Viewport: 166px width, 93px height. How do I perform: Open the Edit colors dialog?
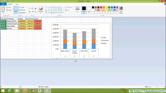[x=121, y=10]
